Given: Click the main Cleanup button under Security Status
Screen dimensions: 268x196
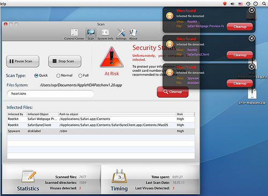Looking at the screenshot, I should [x=173, y=92].
